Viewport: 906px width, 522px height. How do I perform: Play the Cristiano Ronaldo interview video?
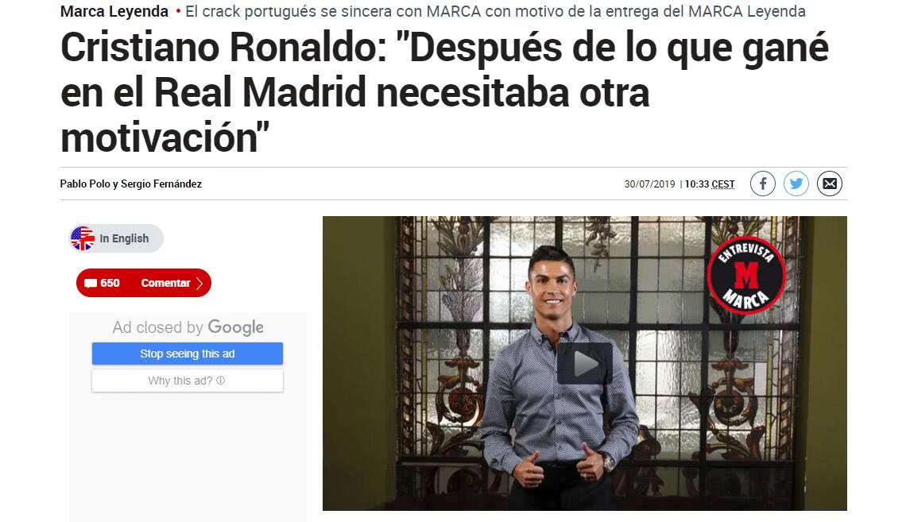(585, 363)
